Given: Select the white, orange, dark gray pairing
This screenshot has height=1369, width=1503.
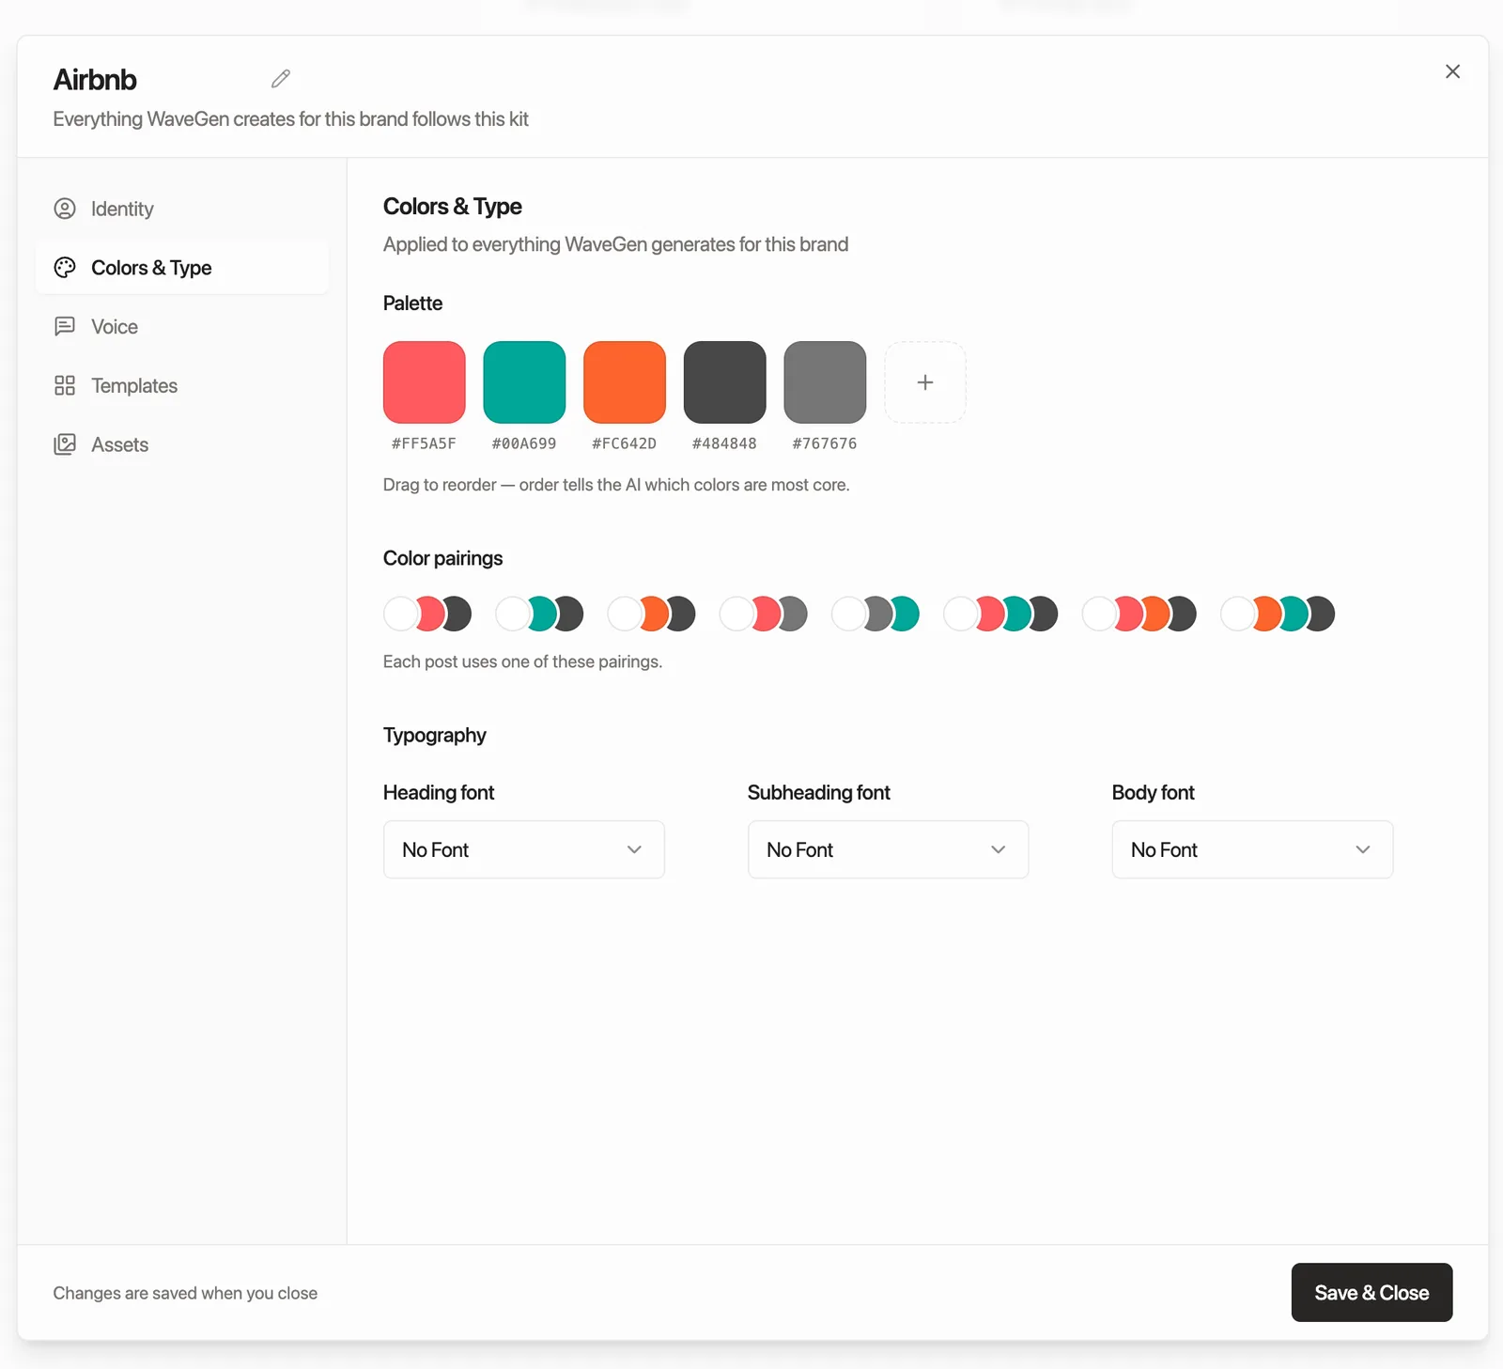Looking at the screenshot, I should pos(651,614).
